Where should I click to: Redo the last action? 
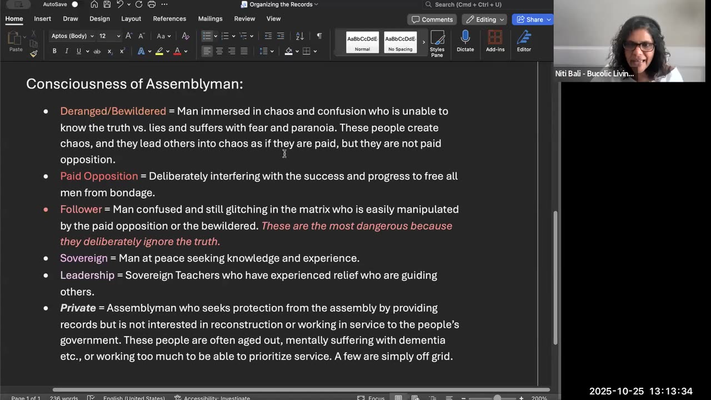click(138, 4)
